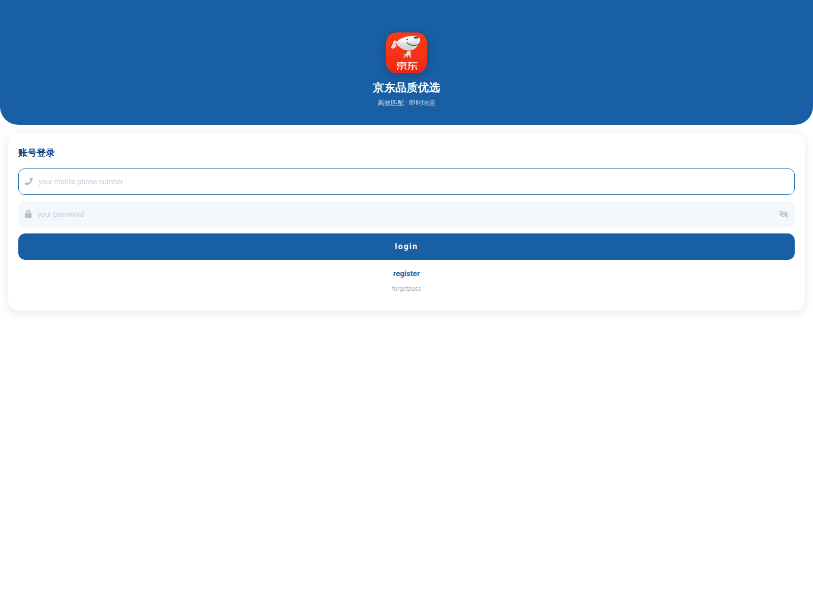The image size is (813, 609).
Task: Click the JD dog logo icon
Action: (x=407, y=53)
